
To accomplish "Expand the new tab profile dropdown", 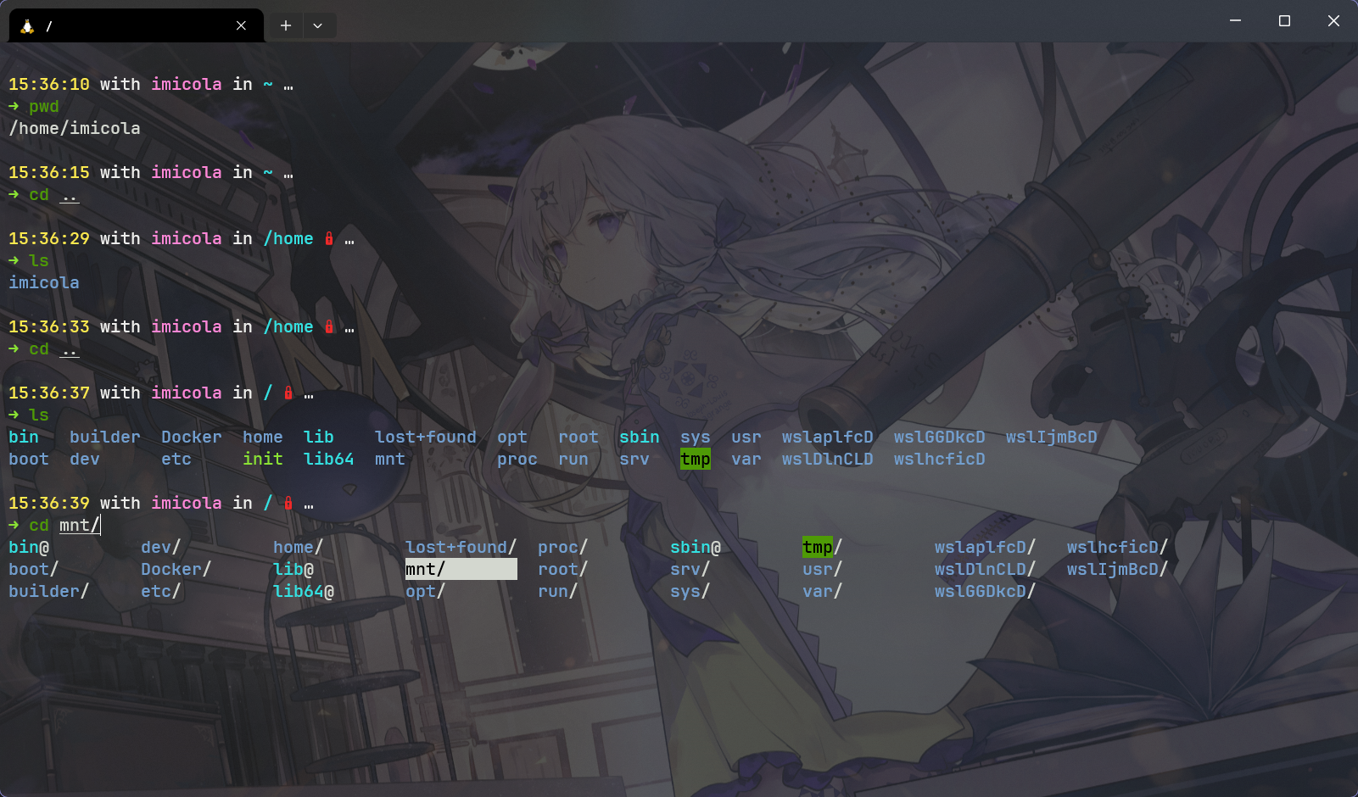I will point(317,26).
